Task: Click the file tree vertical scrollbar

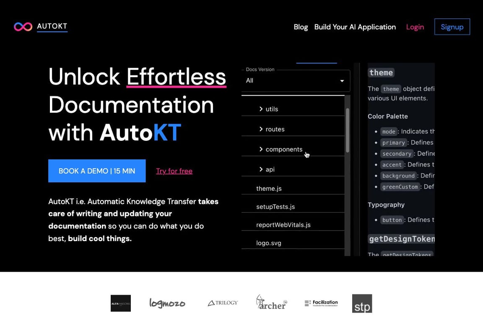Action: click(348, 130)
